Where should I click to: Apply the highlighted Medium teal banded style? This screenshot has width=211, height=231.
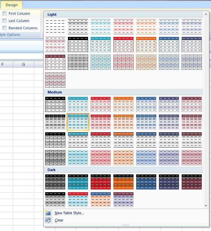[x=78, y=122]
